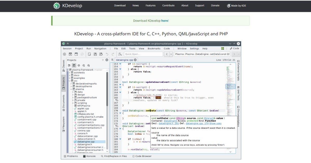The height and width of the screenshot is (163, 311).
Task: Toggle the Problems bottom panel
Action: (71, 156)
